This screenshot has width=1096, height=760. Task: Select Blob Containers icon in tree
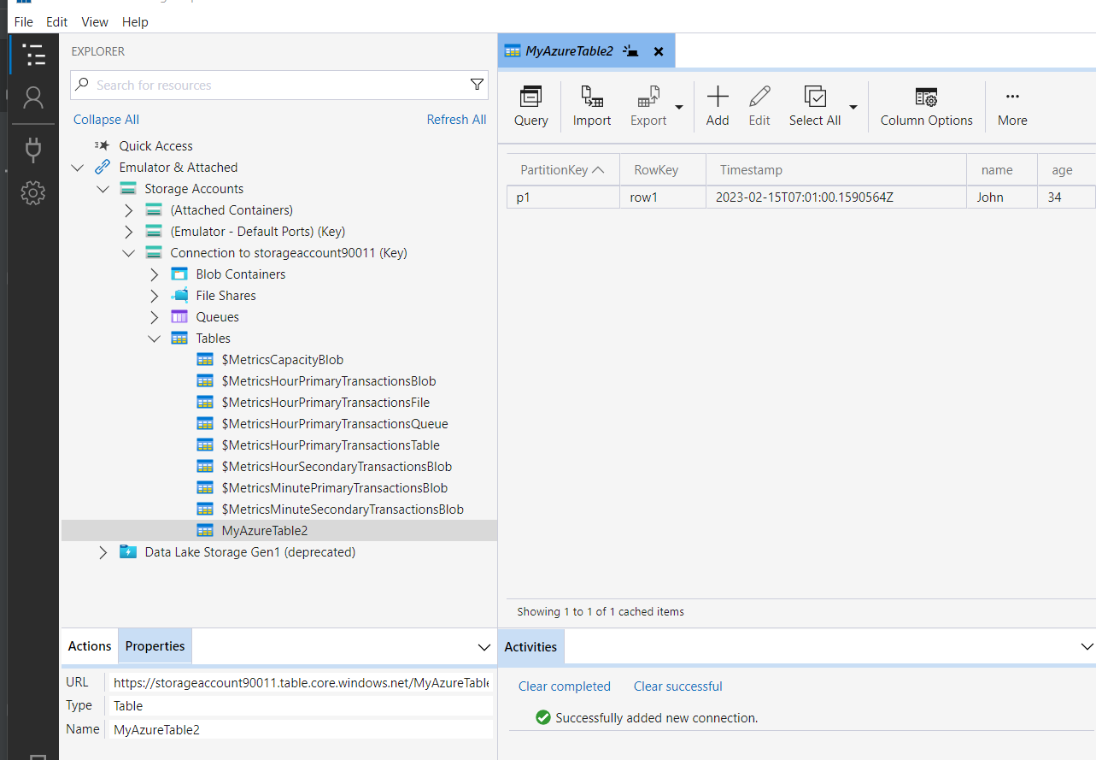pyautogui.click(x=179, y=274)
